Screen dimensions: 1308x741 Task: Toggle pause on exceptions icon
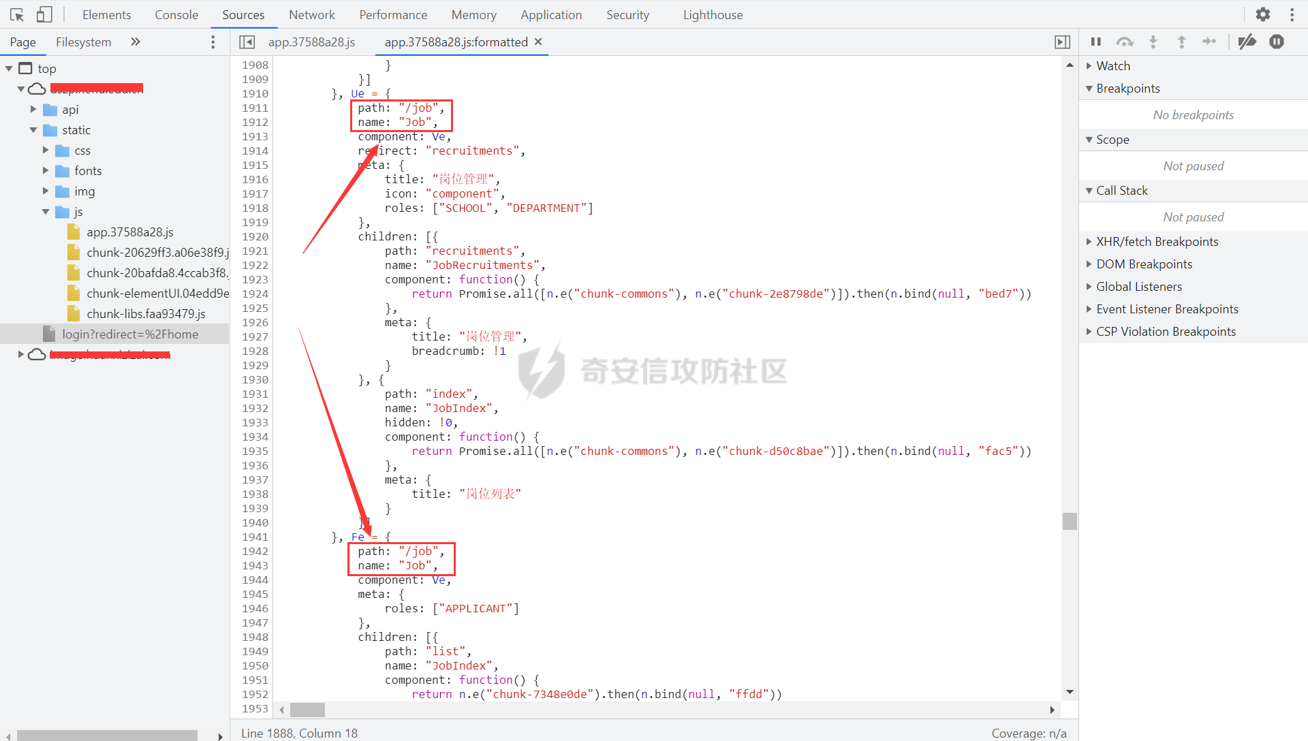(1277, 42)
